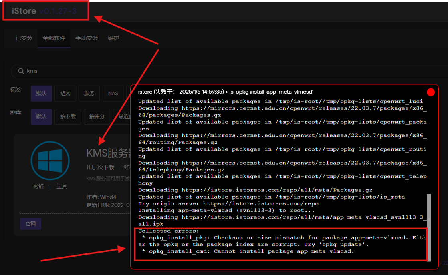
Task: Select the 默认 filter in the 标签 row
Action: (x=41, y=93)
